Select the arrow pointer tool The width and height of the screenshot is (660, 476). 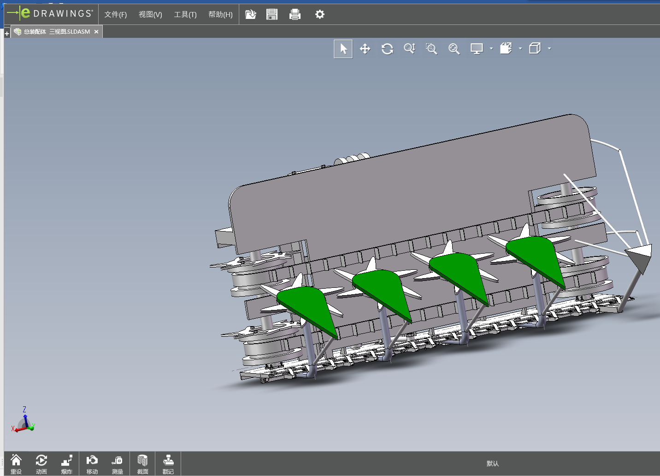pyautogui.click(x=343, y=49)
